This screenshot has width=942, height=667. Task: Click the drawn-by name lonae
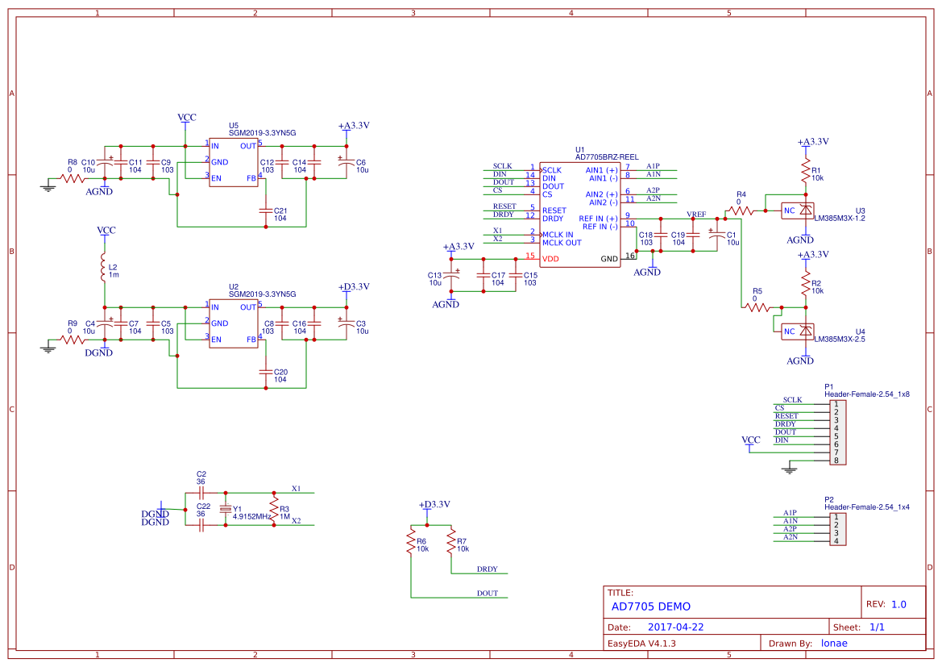tap(834, 643)
